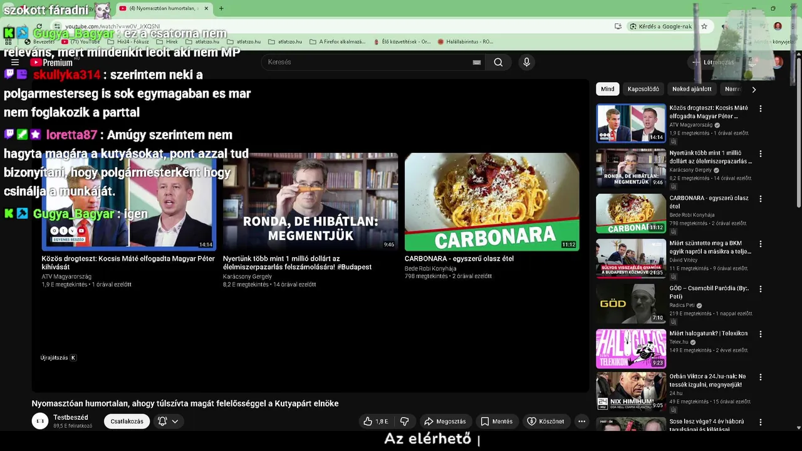802x451 pixels.
Task: Open the Testbeszéd channel avatar
Action: click(40, 422)
